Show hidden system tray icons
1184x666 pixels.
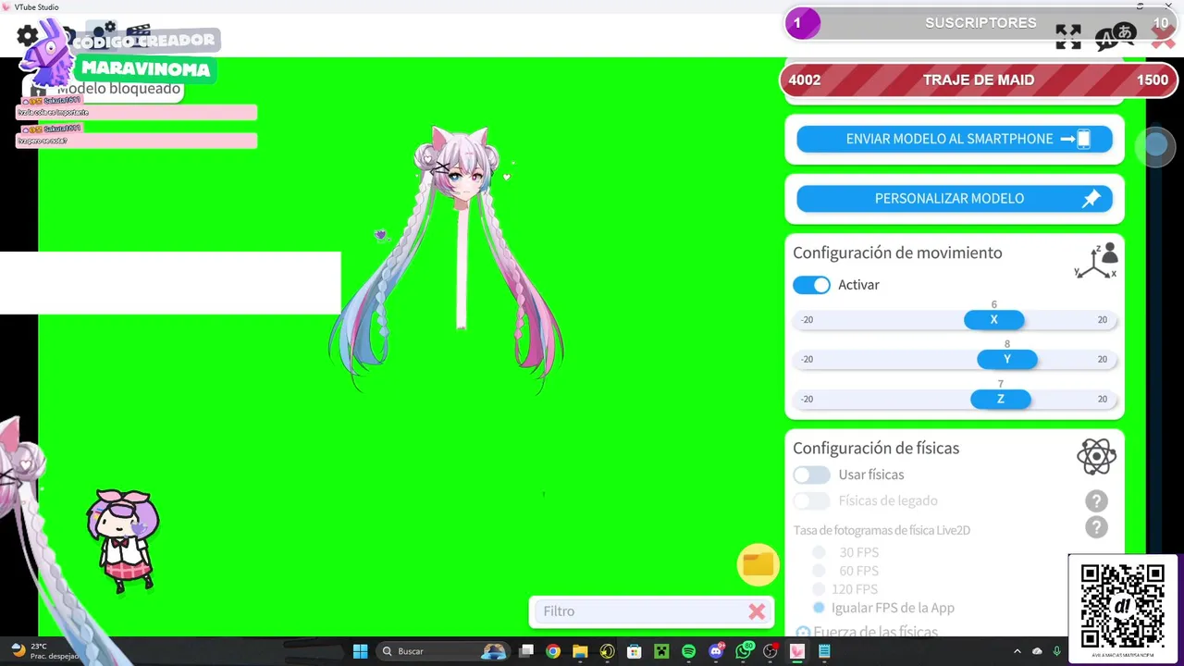pos(1017,651)
